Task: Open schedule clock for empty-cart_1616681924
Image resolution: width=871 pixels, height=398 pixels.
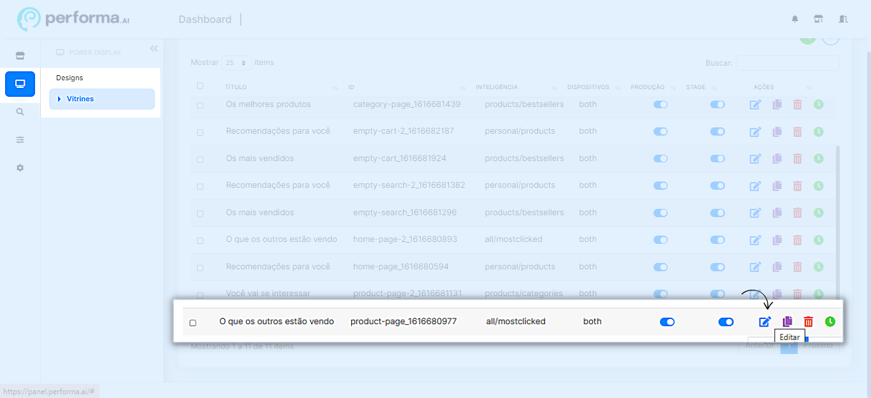Action: pyautogui.click(x=819, y=159)
